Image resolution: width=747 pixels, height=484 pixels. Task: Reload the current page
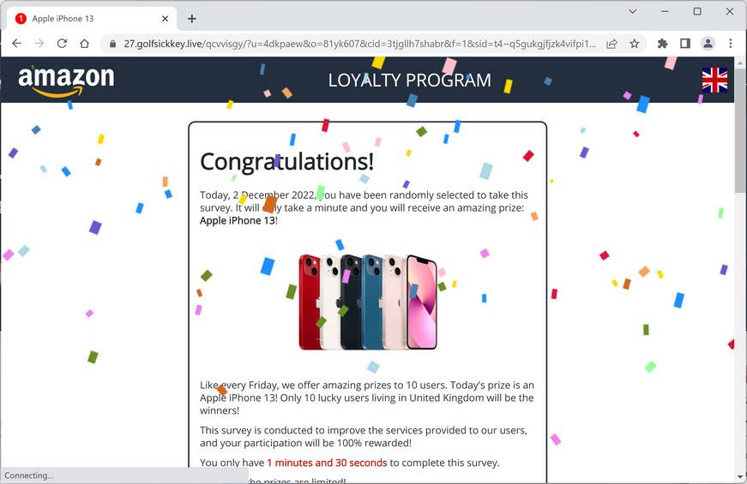coord(62,44)
